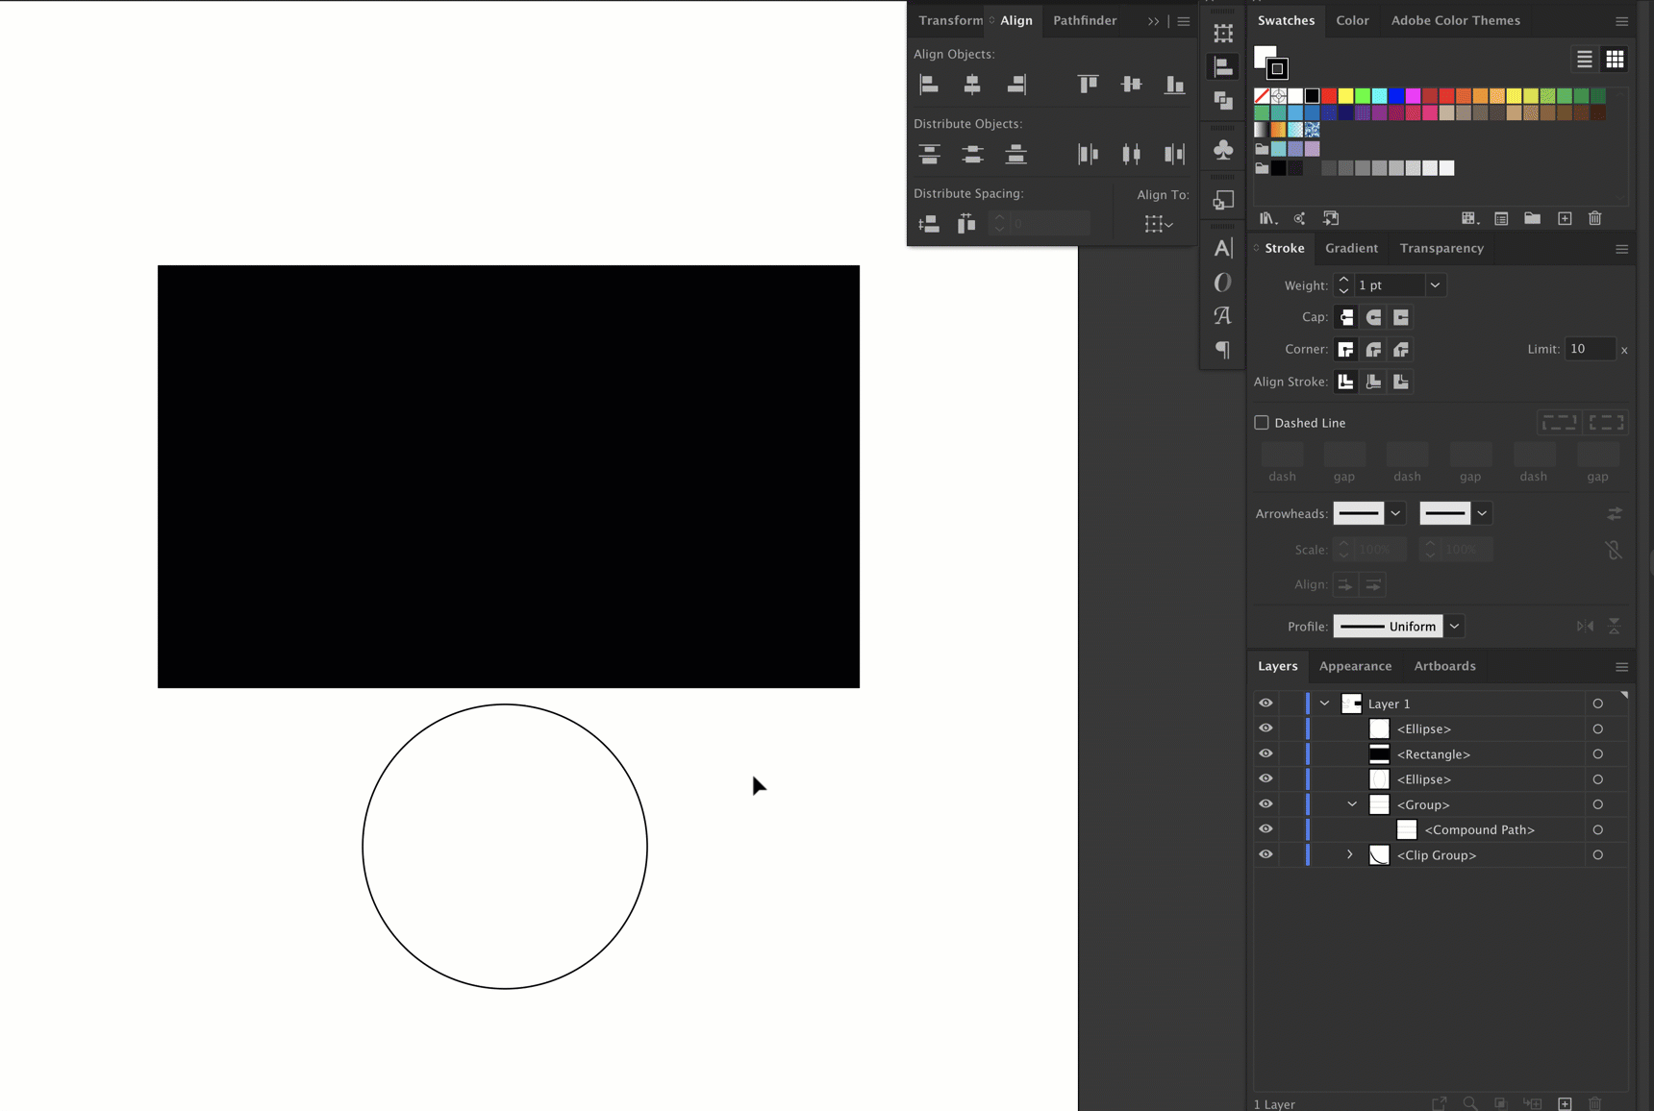Switch swatches to list view

point(1585,60)
